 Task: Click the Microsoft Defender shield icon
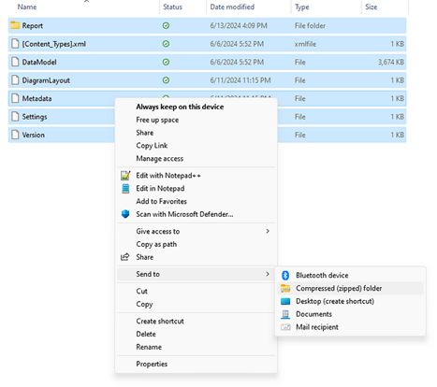pyautogui.click(x=125, y=214)
